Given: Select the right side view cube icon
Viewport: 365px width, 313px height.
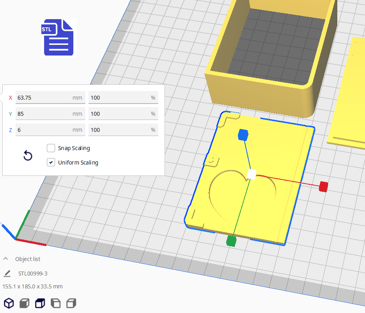Looking at the screenshot, I should pos(71,303).
